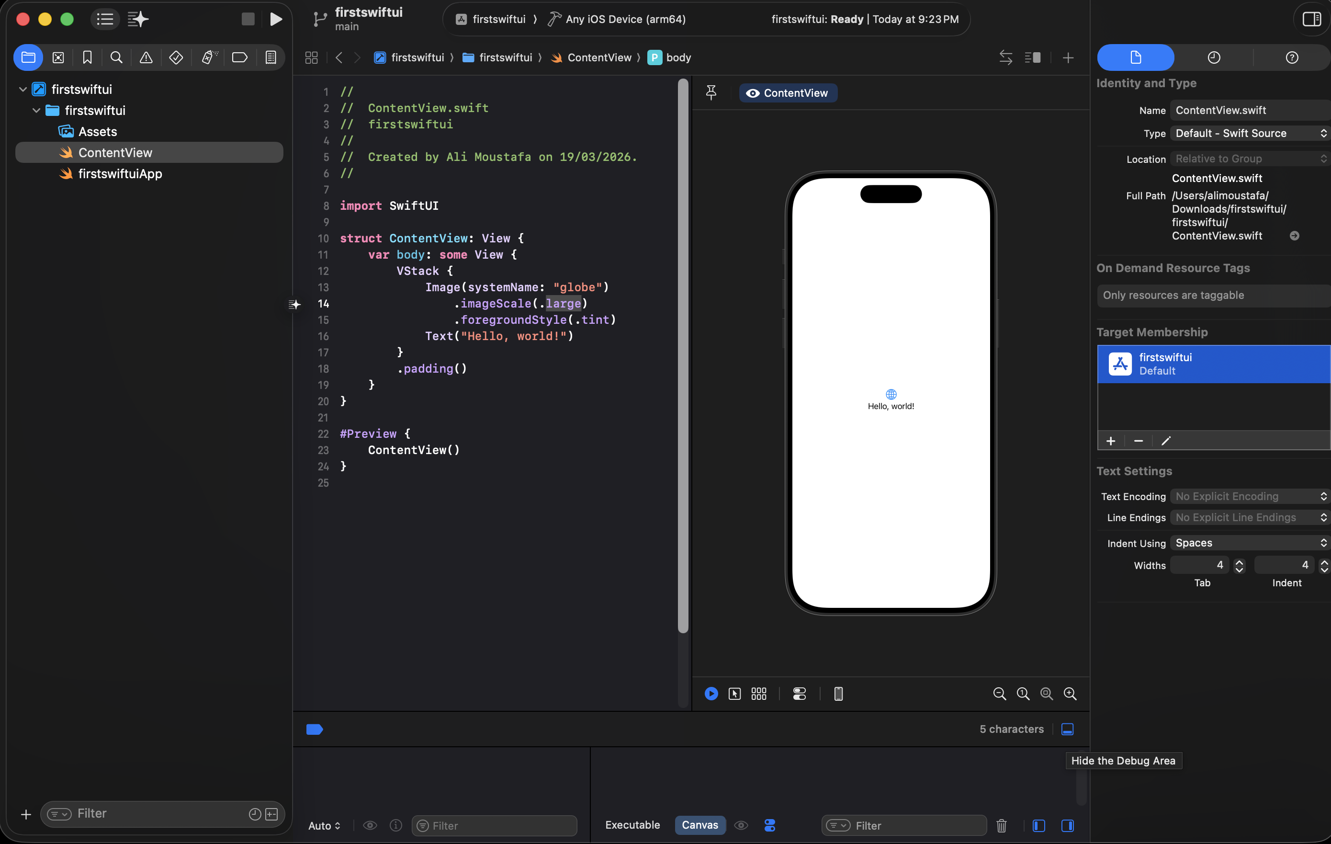
Task: Click the trash icon to clear console
Action: pos(1001,826)
